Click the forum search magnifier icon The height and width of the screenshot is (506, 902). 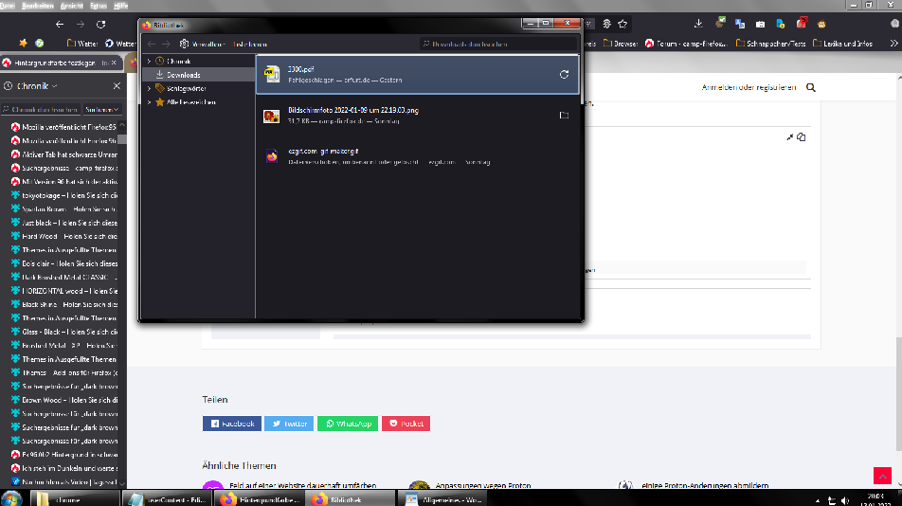810,87
